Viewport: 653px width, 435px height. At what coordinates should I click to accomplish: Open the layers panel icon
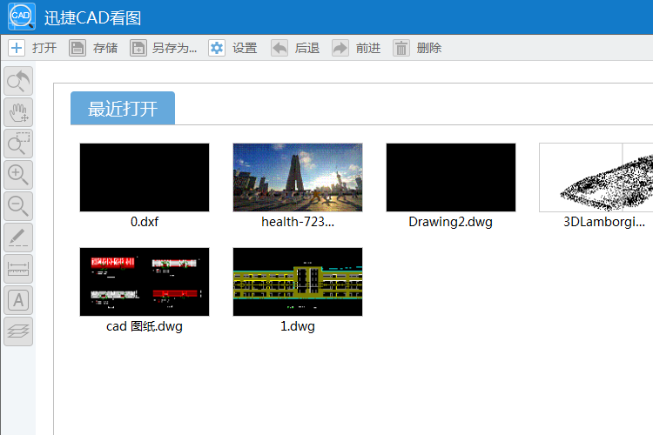click(18, 331)
